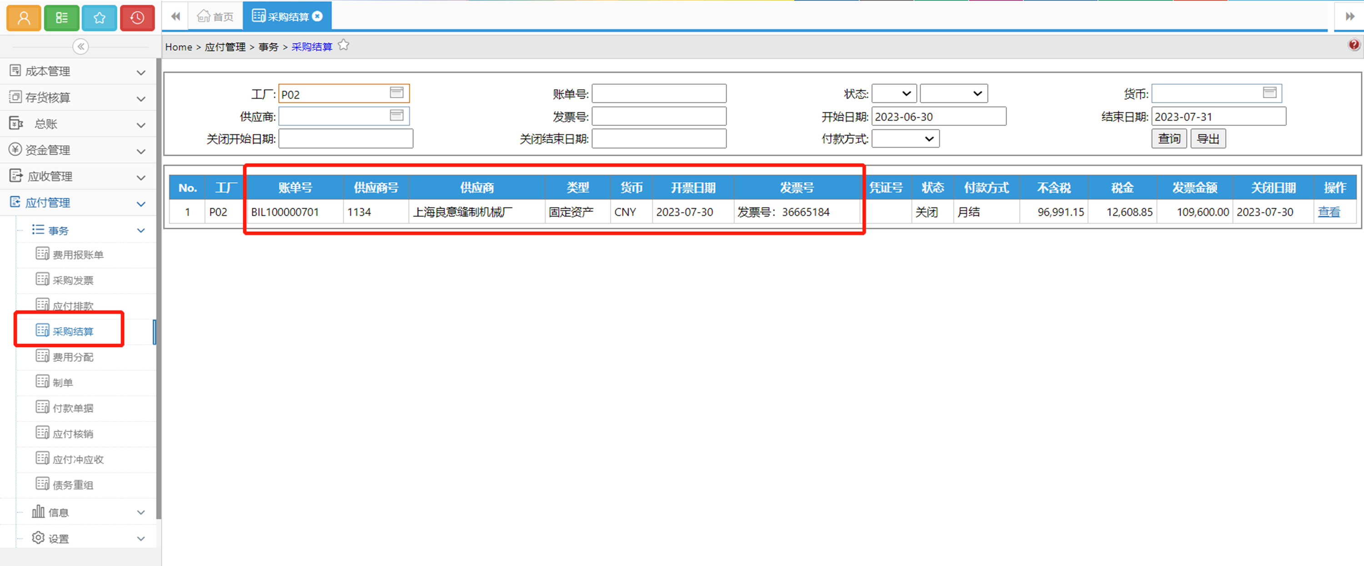Click the 成本管理 module icon

tap(15, 70)
